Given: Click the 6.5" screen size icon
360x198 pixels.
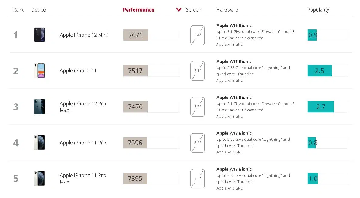Looking at the screenshot, I should point(197,179).
